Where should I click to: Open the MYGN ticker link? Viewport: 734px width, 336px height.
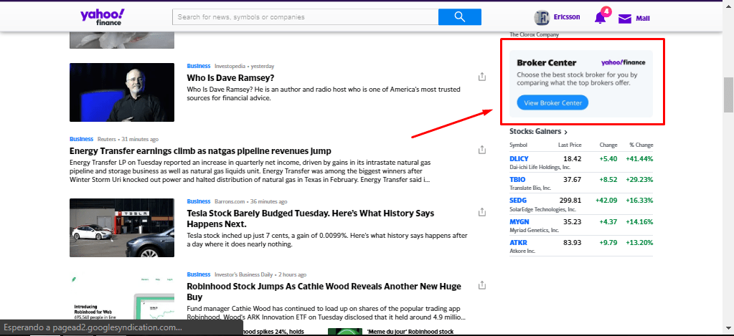tap(519, 221)
